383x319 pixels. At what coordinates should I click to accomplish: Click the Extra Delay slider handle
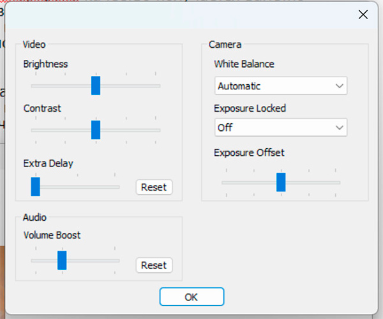(36, 187)
